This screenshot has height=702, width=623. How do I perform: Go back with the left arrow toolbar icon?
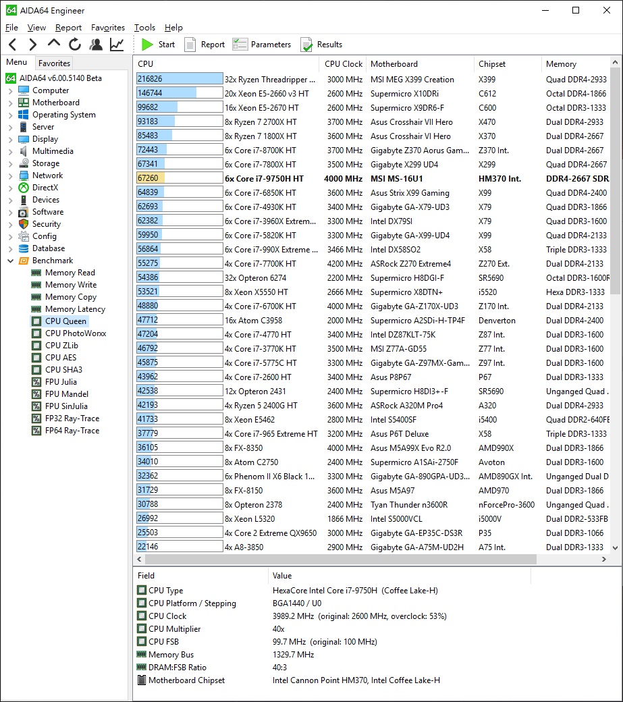pos(13,45)
